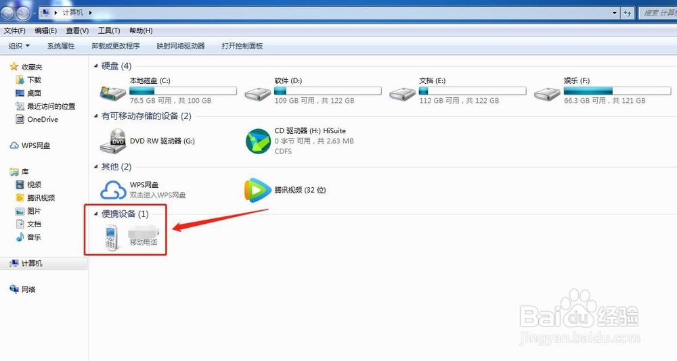This screenshot has height=361, width=677.
Task: Collapse the 便携设备 (1) group
Action: coord(96,214)
